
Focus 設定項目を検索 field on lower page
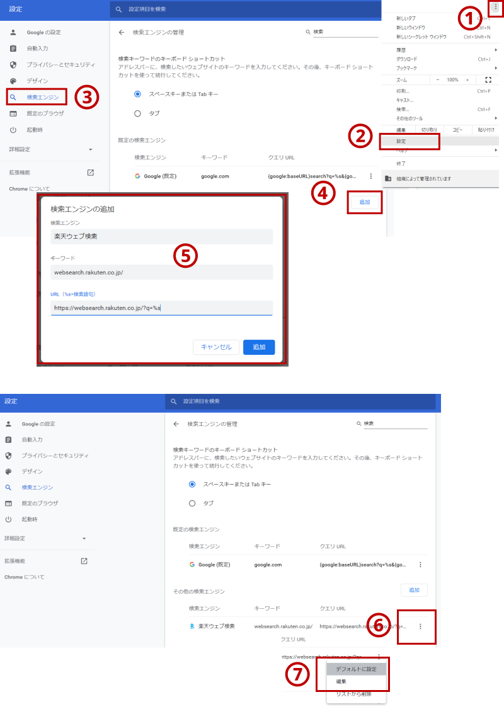click(x=301, y=401)
